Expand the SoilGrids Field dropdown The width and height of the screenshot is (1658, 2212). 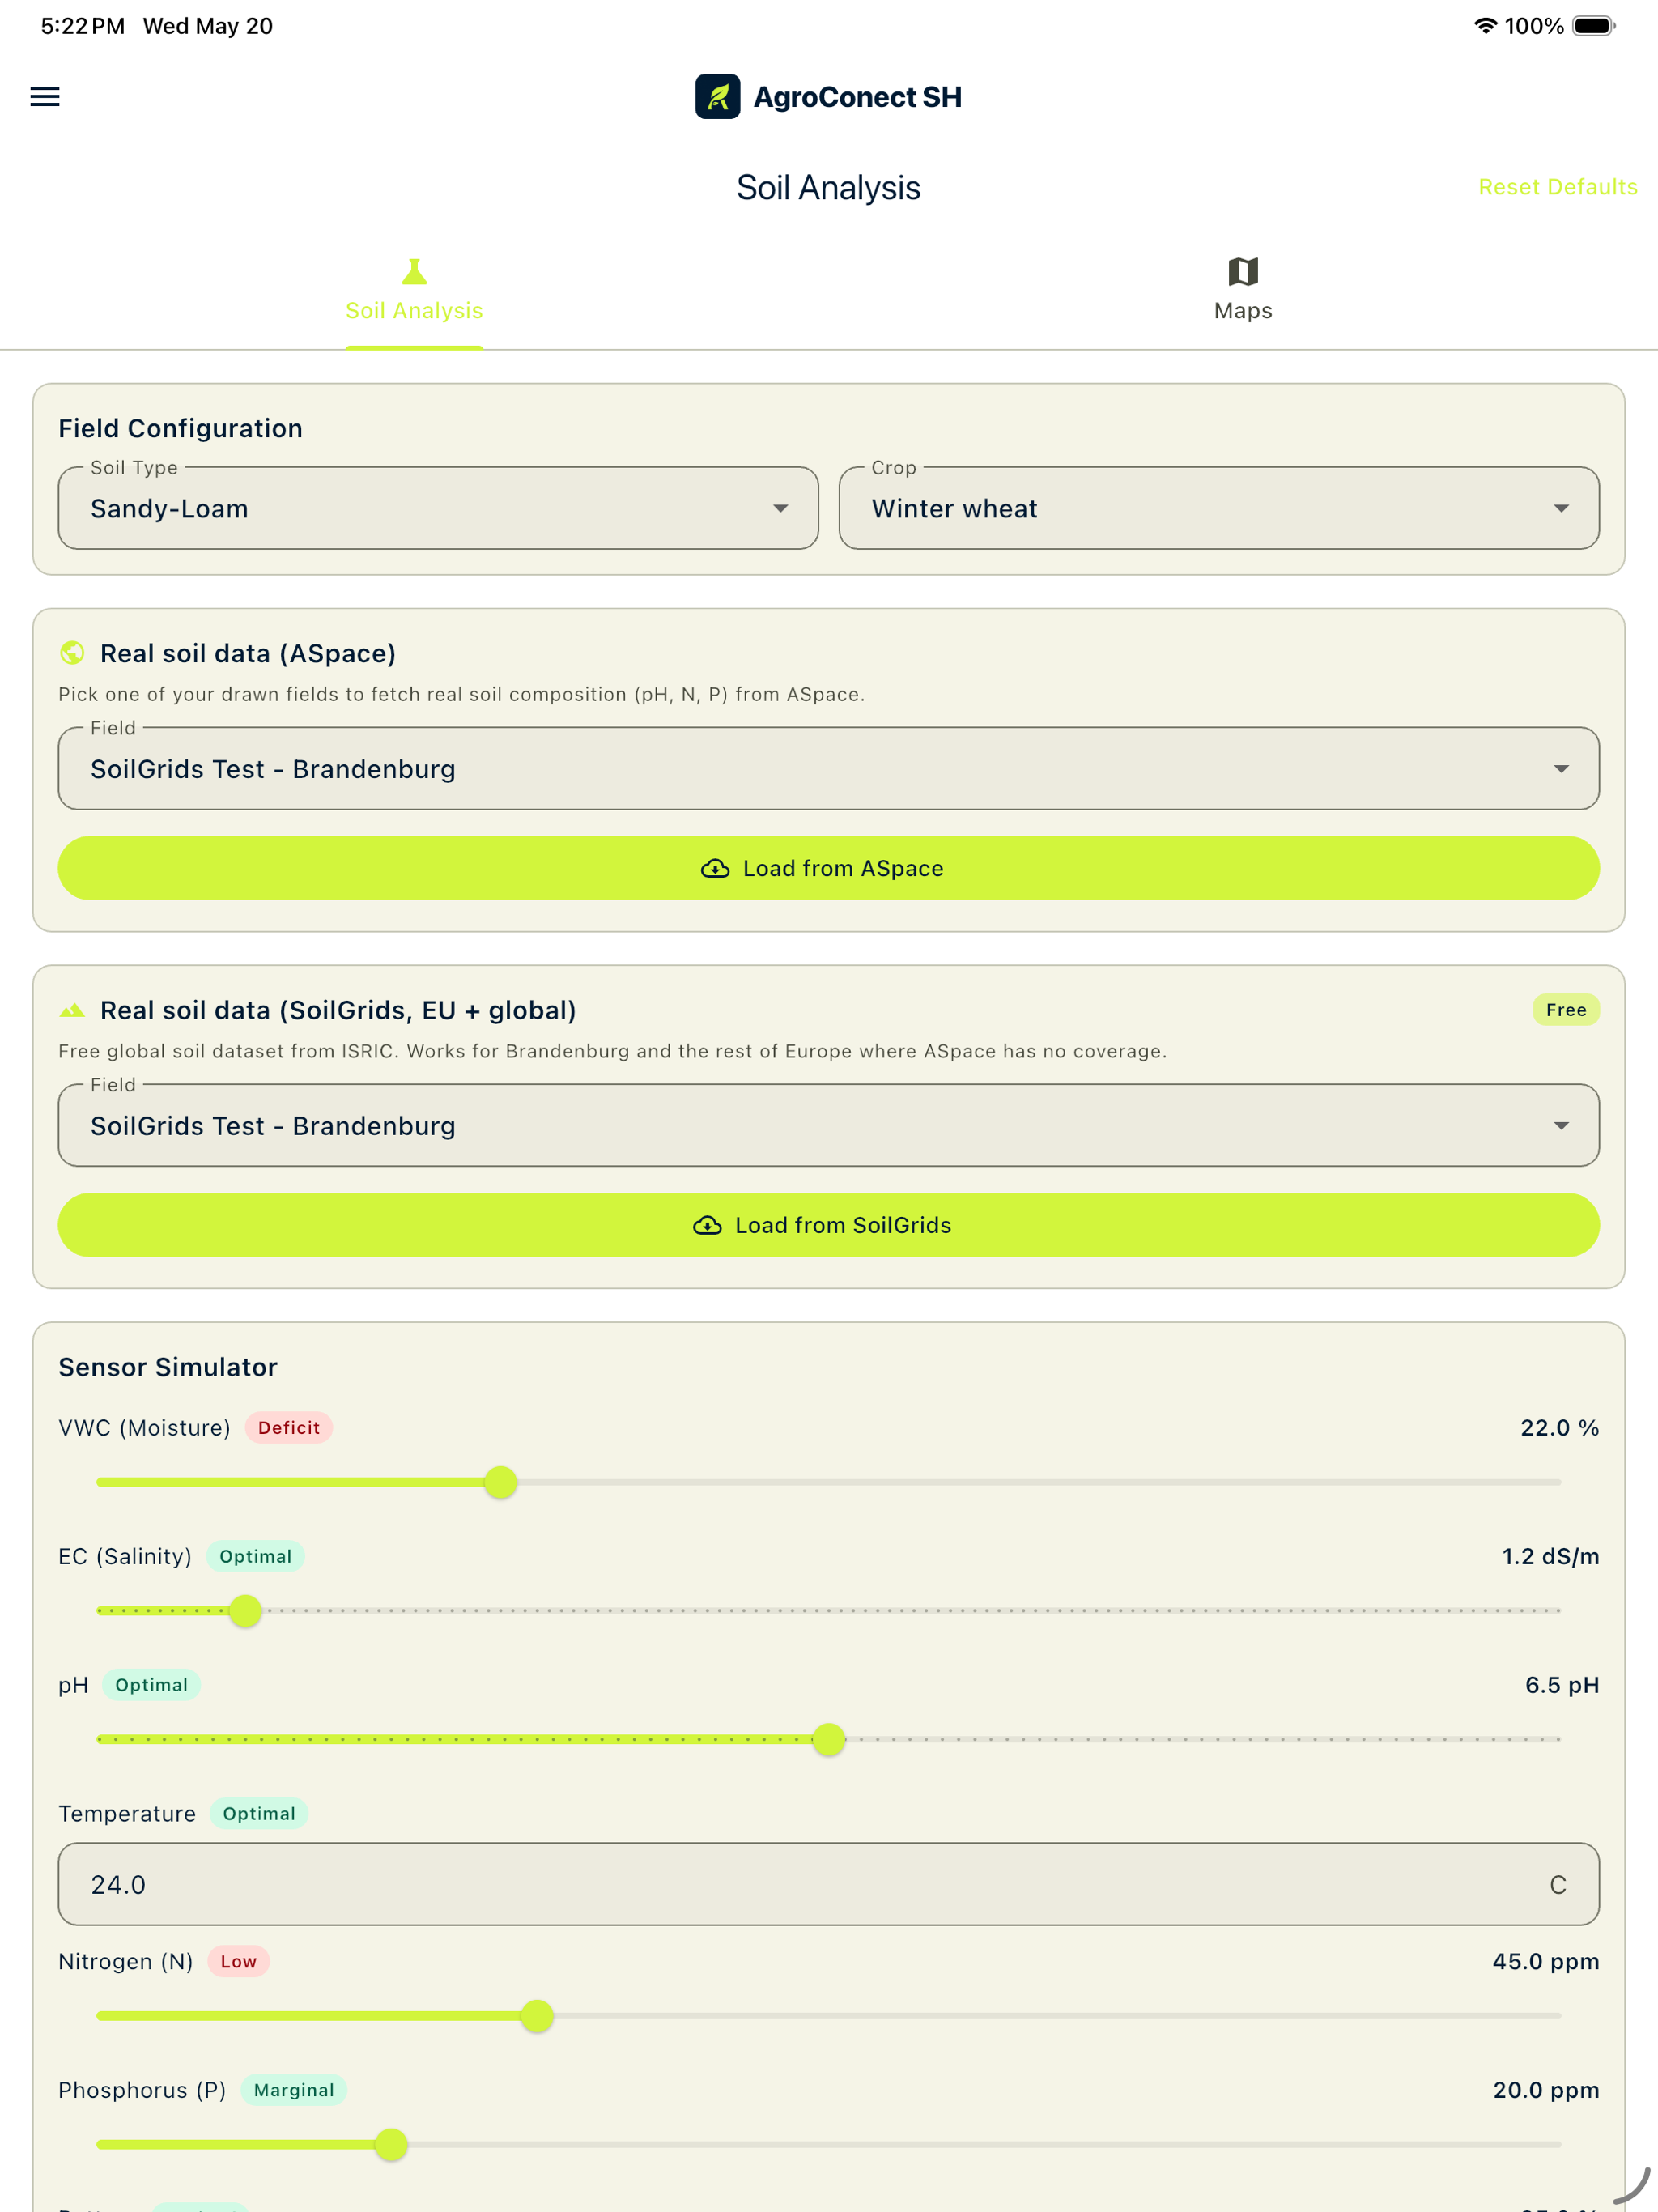[829, 1125]
